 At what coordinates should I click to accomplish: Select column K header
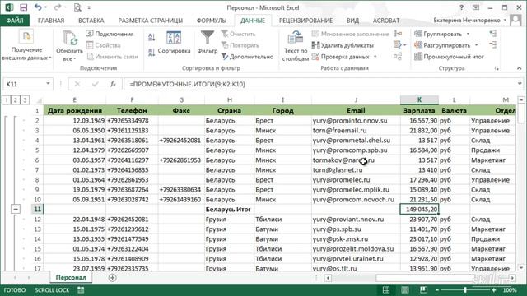419,99
